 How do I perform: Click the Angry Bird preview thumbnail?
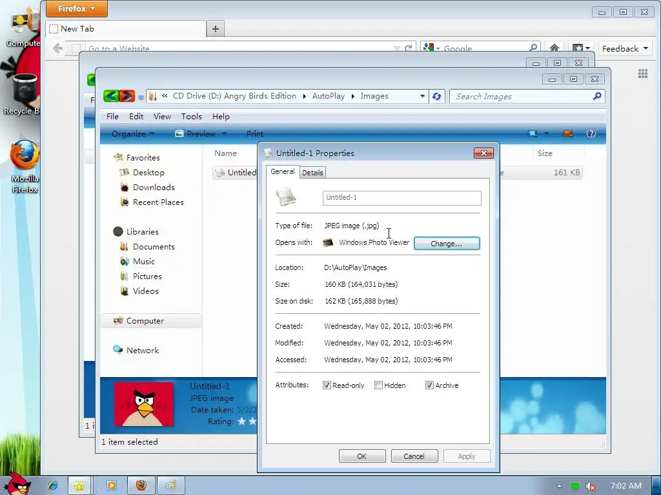(x=144, y=404)
